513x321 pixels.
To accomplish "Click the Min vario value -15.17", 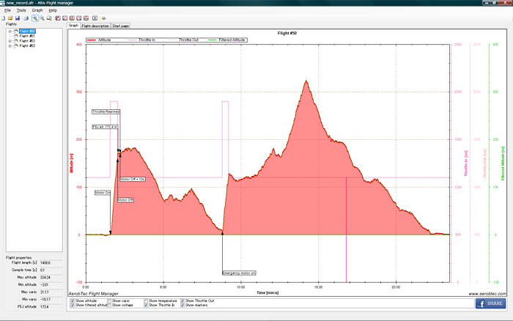I will [45, 300].
